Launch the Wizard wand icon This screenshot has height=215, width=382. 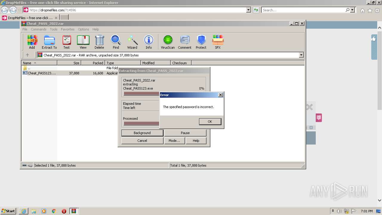[x=132, y=42]
